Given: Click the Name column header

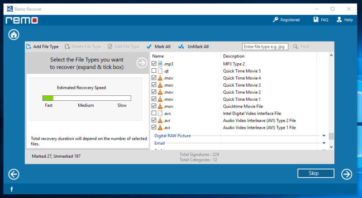Looking at the screenshot, I should click(158, 56).
